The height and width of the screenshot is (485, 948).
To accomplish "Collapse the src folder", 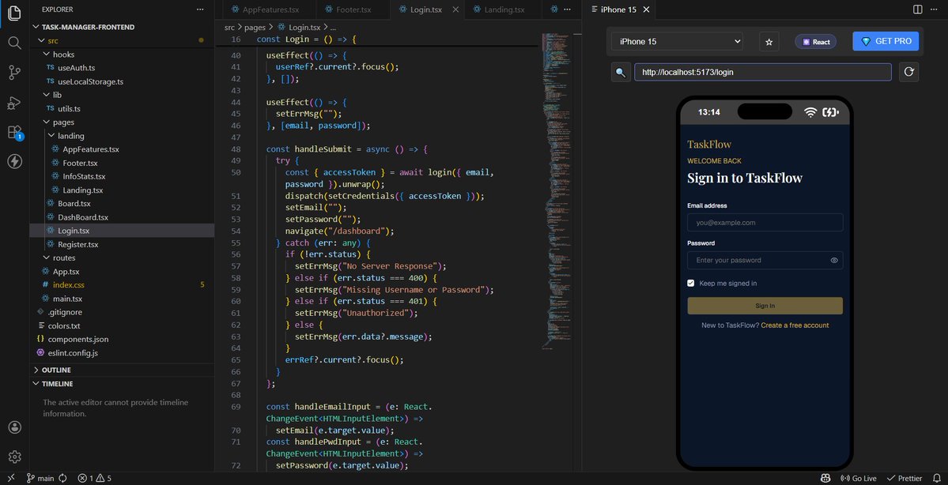I will tap(52, 40).
